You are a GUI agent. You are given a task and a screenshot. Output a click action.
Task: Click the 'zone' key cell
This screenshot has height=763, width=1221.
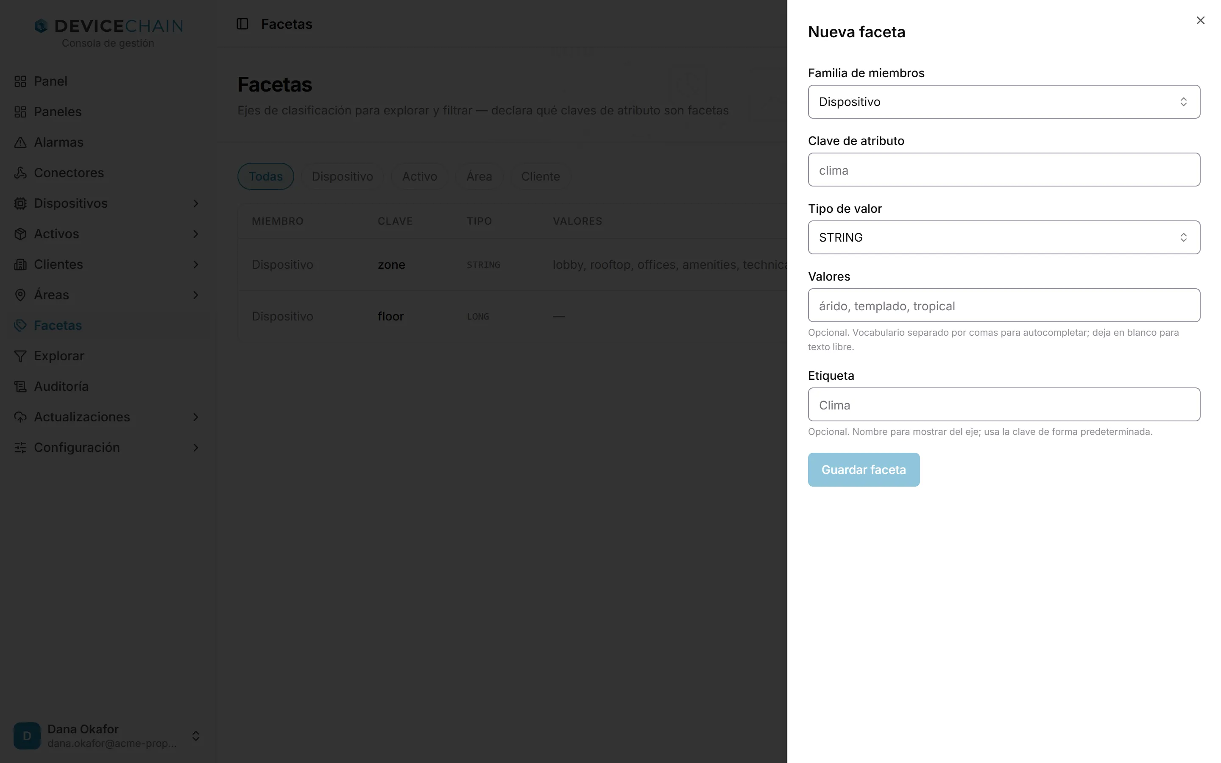(392, 265)
